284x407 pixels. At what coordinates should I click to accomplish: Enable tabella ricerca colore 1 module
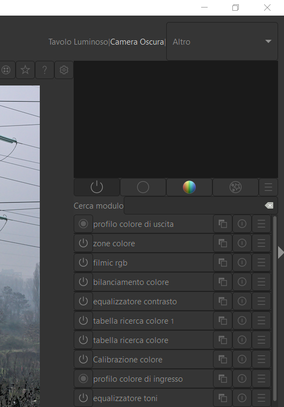point(83,320)
